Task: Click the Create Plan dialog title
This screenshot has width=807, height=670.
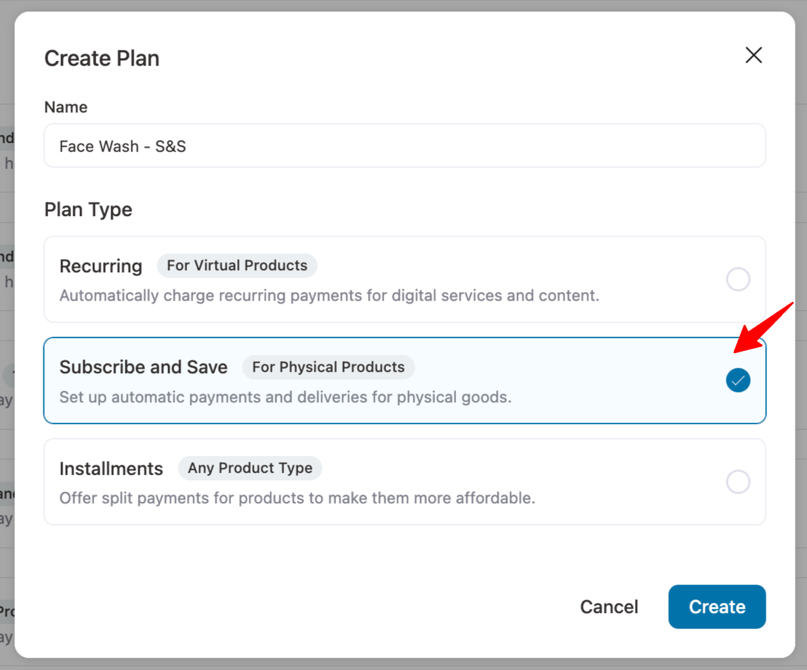Action: pos(102,58)
